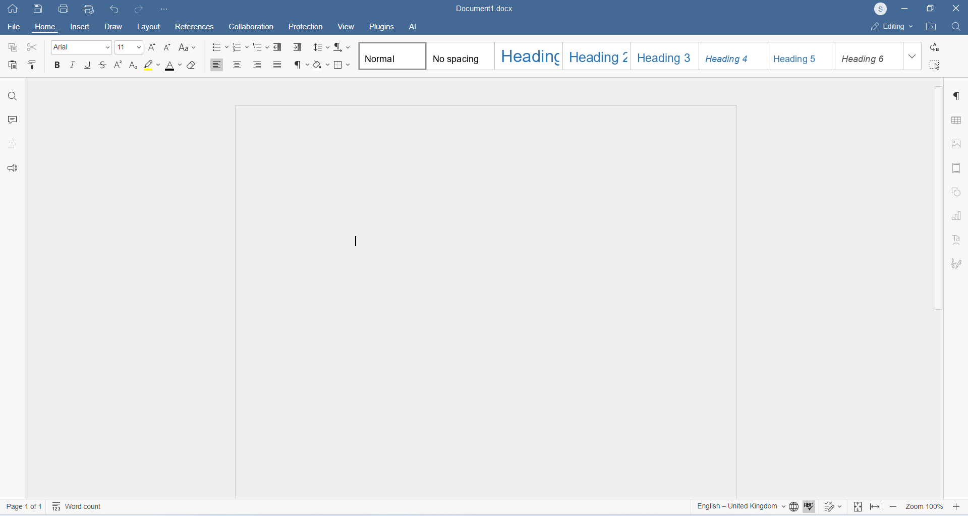Image resolution: width=968 pixels, height=516 pixels.
Task: Apply the Heading 3 style
Action: 664,56
